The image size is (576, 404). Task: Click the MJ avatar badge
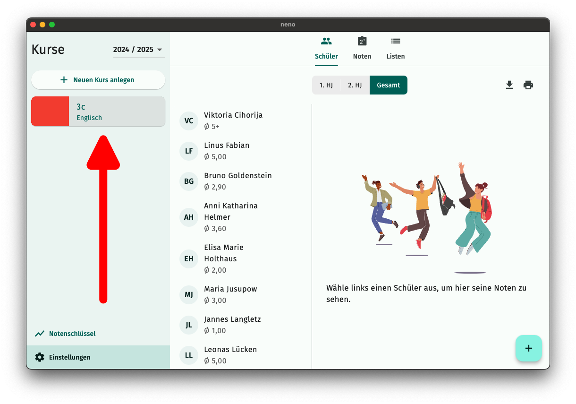point(189,294)
